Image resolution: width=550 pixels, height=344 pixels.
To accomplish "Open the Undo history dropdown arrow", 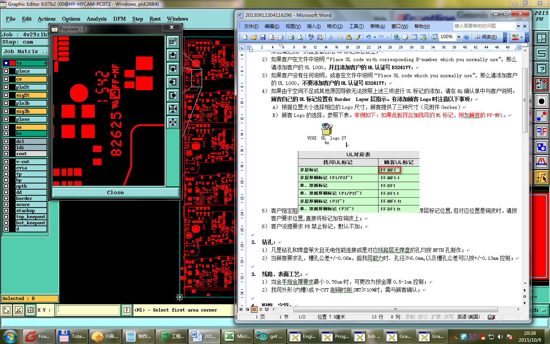I will point(375,37).
